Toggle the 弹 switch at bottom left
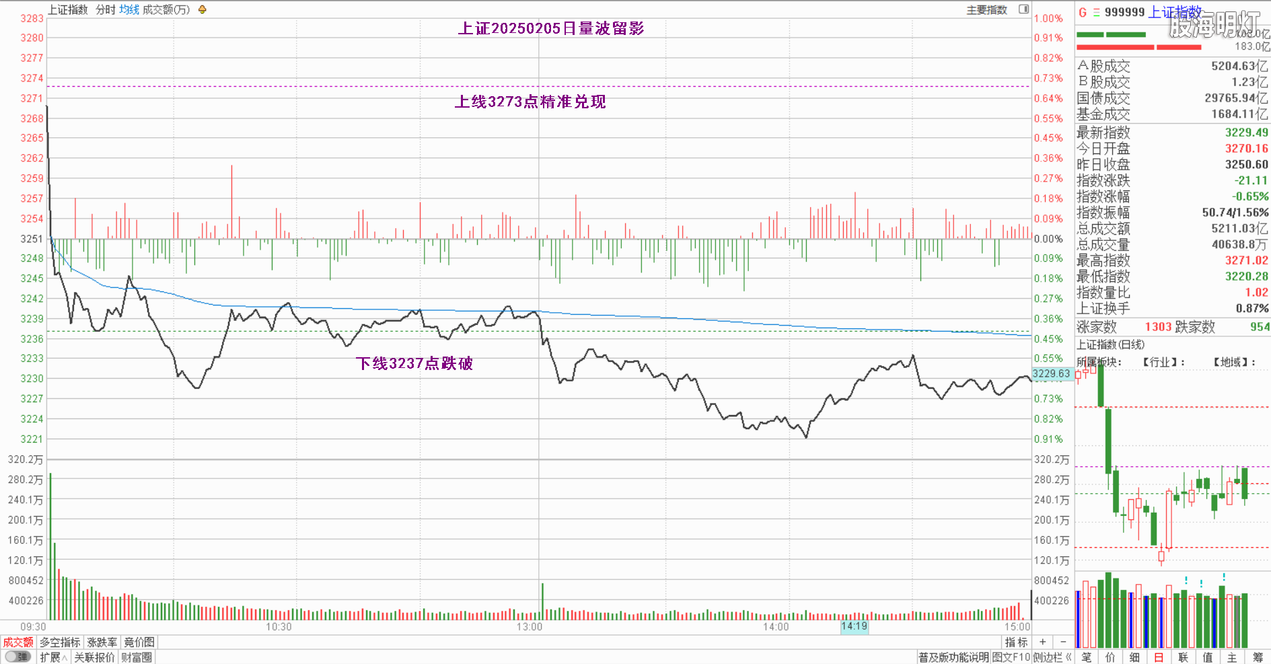Viewport: 1271px width, 664px height. tap(18, 657)
